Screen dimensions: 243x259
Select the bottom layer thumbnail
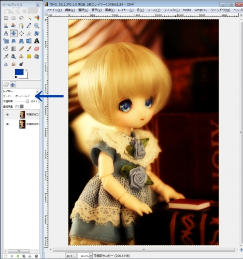[22, 124]
